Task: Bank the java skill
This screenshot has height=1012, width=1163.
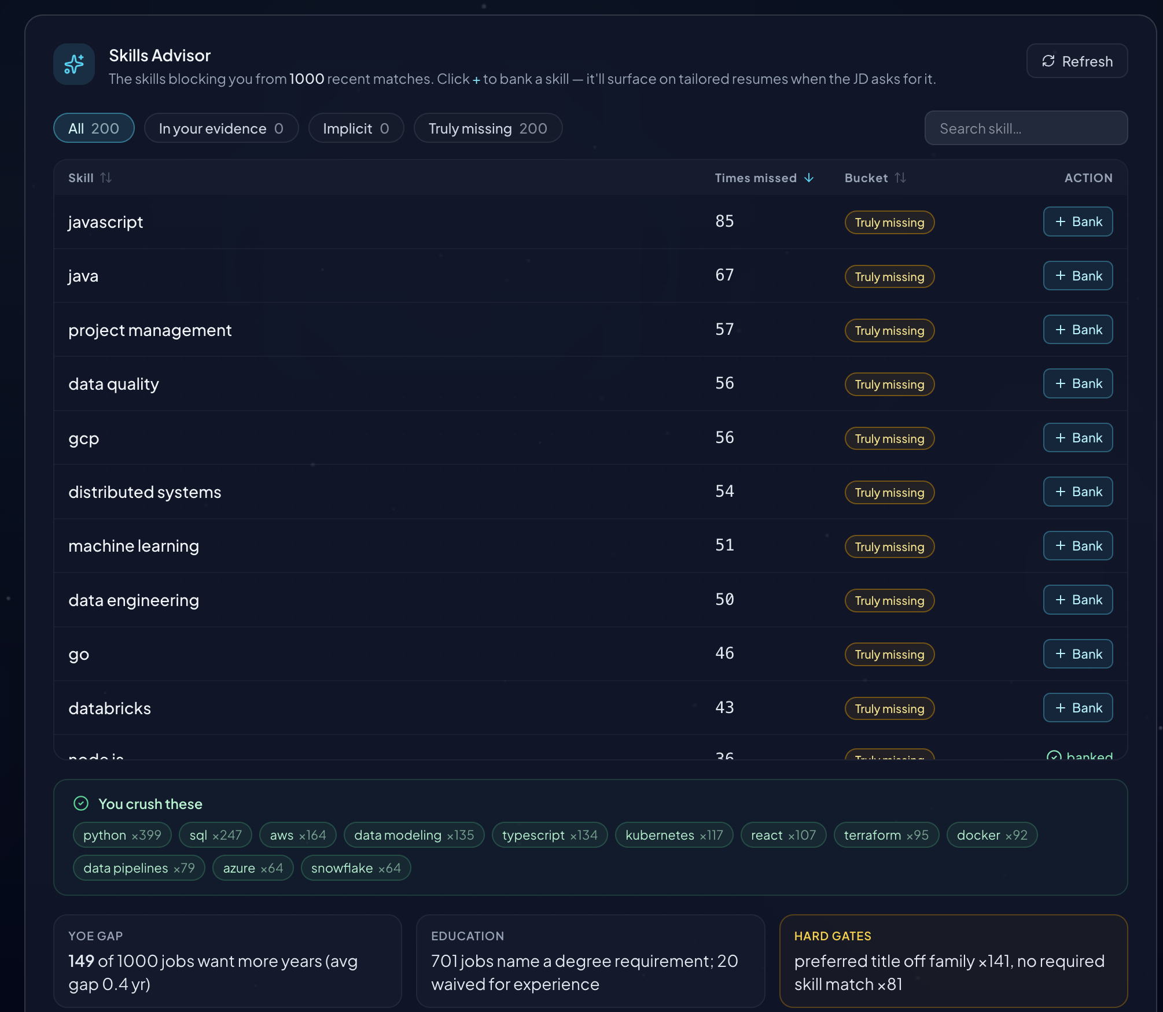Action: (x=1078, y=276)
